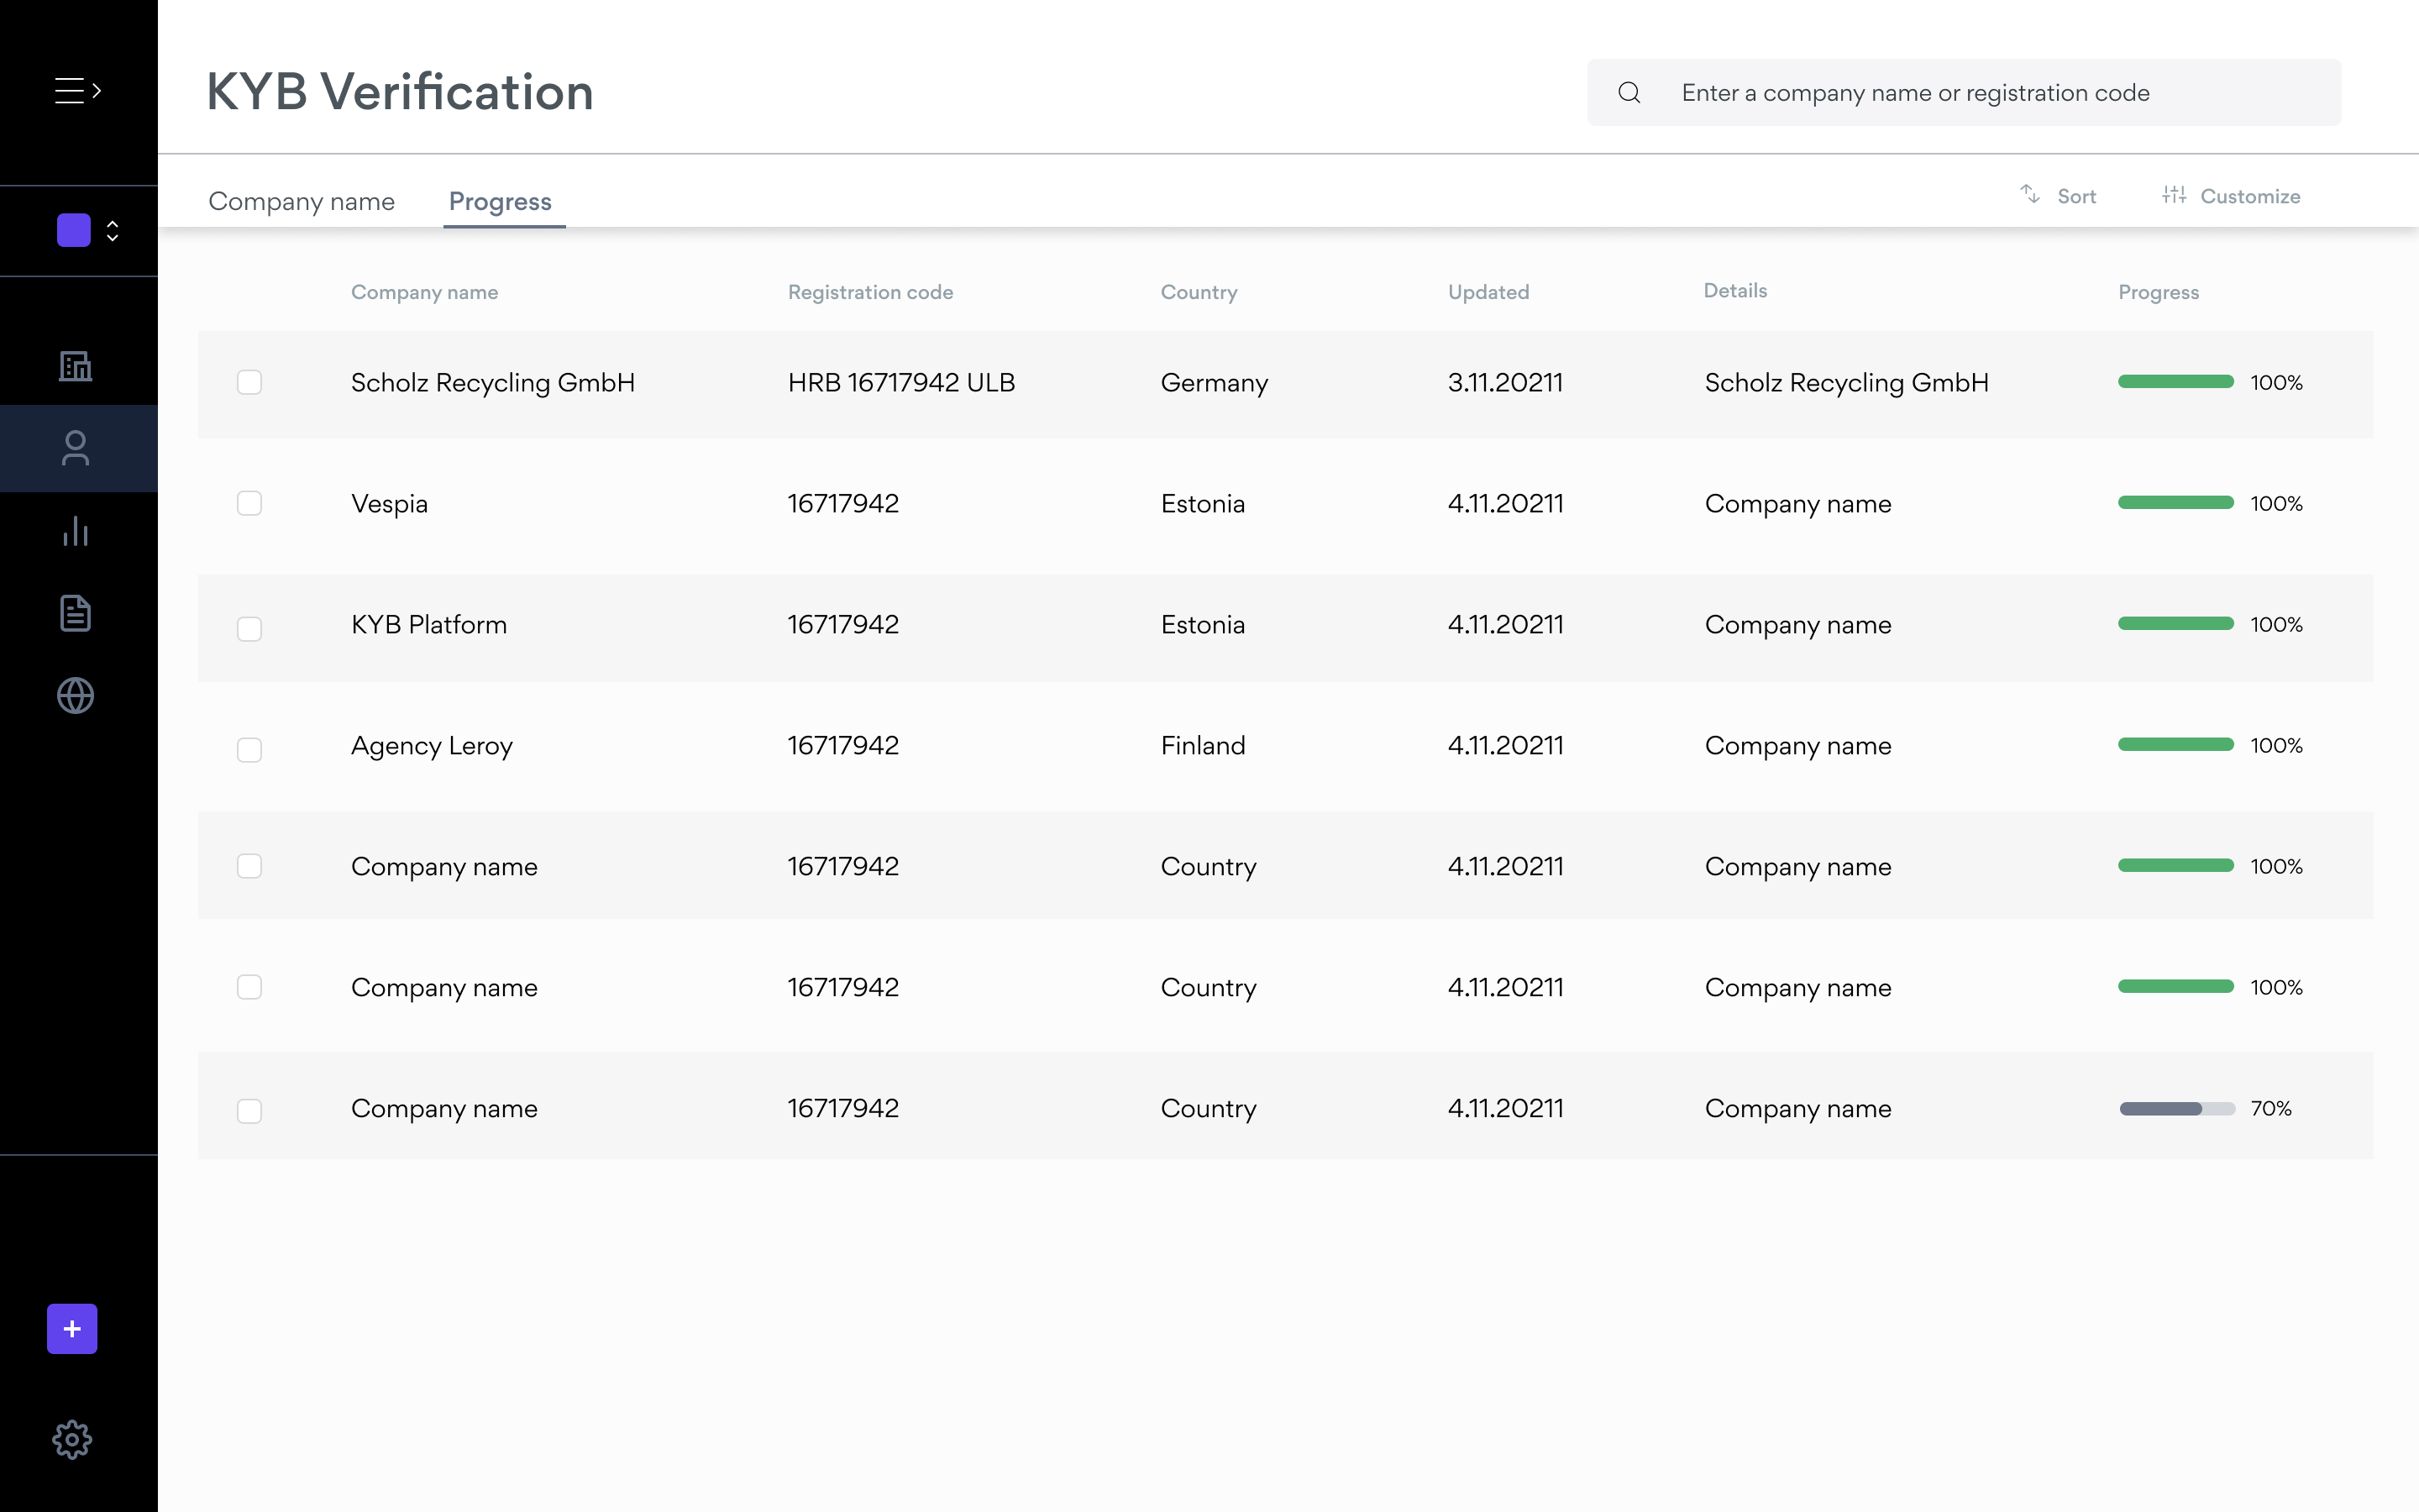Open settings gear icon
The height and width of the screenshot is (1512, 2419).
tap(72, 1440)
